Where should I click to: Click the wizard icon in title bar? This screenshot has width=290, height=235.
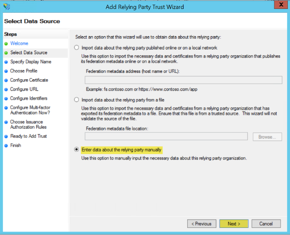point(6,6)
